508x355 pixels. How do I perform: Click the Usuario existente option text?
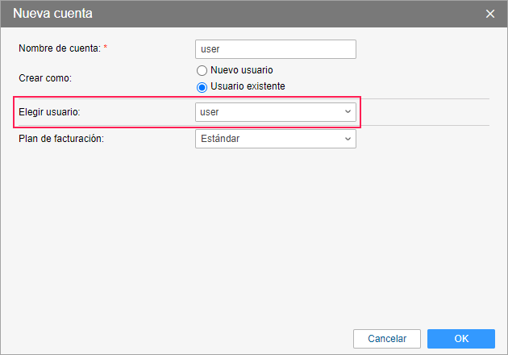(248, 86)
